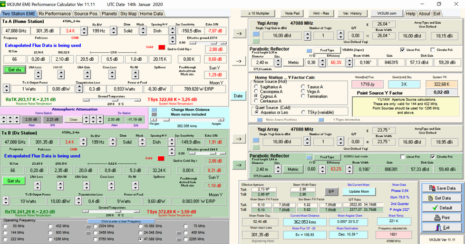Click green square below top Yagi blue square
The width and height of the screenshot is (465, 244).
pyautogui.click(x=256, y=41)
